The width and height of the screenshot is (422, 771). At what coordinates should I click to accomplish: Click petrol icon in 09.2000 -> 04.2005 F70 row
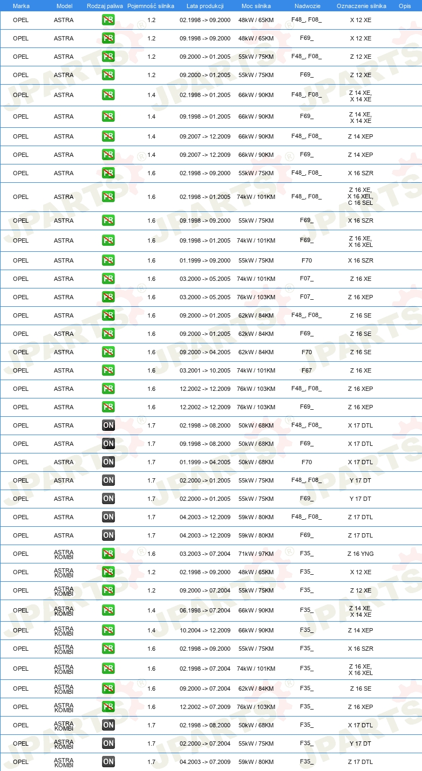pyautogui.click(x=108, y=352)
